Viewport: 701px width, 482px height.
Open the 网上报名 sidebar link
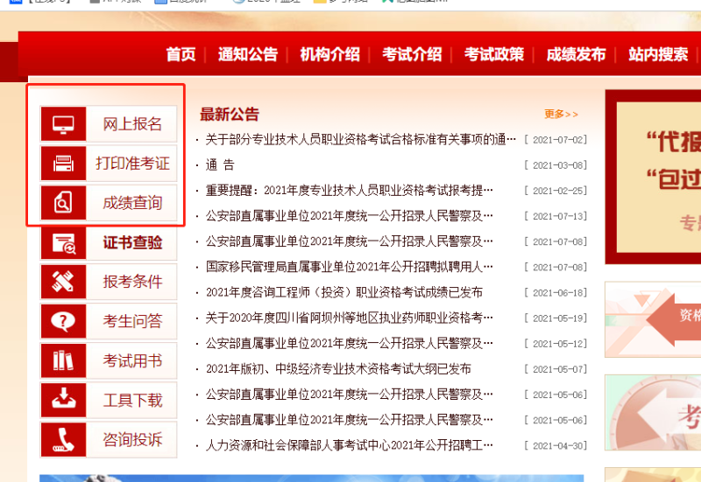click(109, 124)
